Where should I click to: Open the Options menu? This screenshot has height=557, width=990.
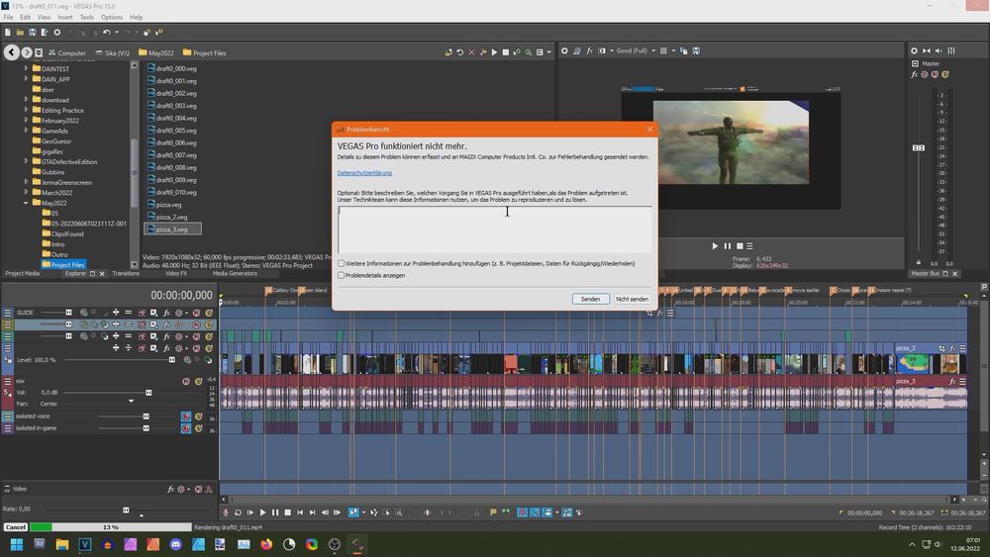(112, 17)
